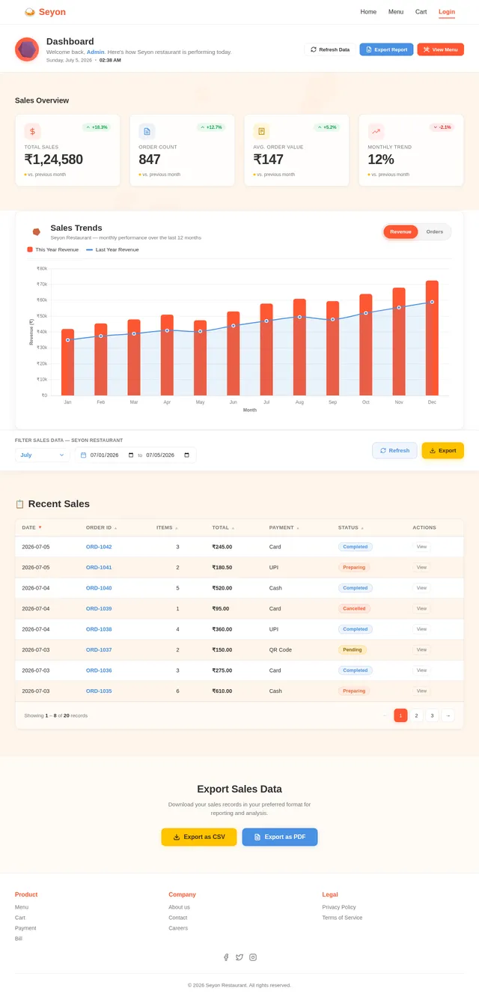Open calendar picker for start date
The image size is (479, 997).
point(131,455)
